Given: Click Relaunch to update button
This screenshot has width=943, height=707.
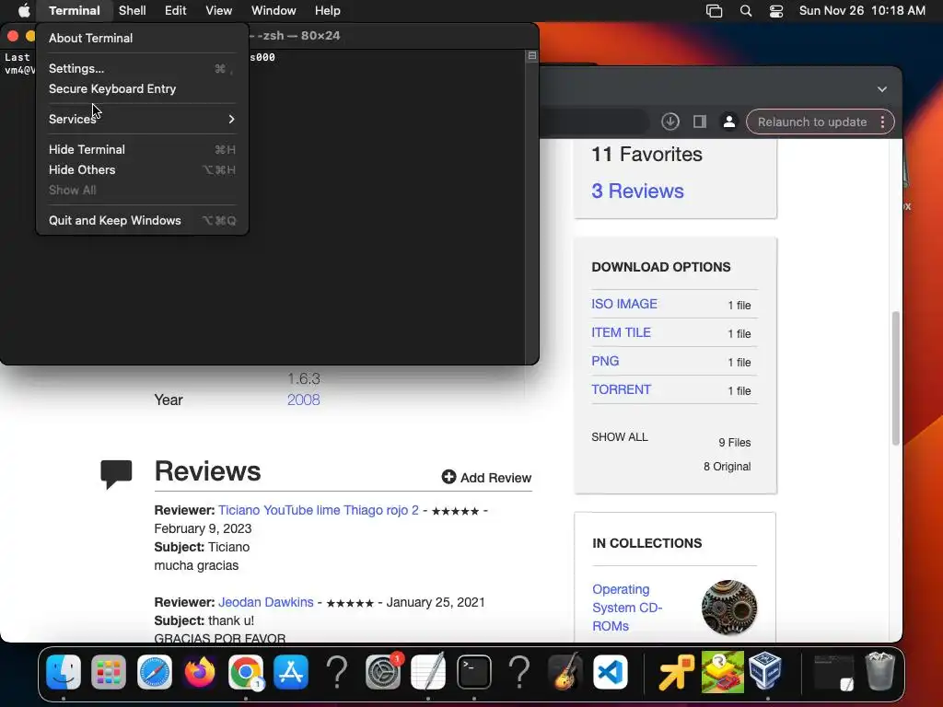Looking at the screenshot, I should (x=812, y=122).
